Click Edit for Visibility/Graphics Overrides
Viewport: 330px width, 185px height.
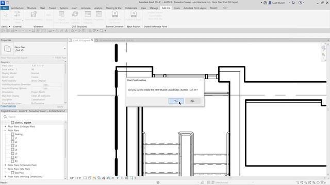coord(46,84)
